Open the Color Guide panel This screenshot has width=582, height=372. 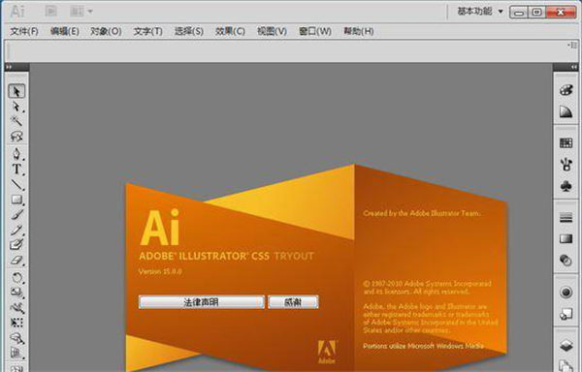click(x=566, y=111)
